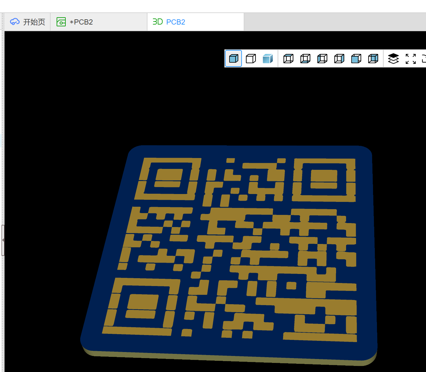Select the solid shaded cube display mode

pos(233,58)
